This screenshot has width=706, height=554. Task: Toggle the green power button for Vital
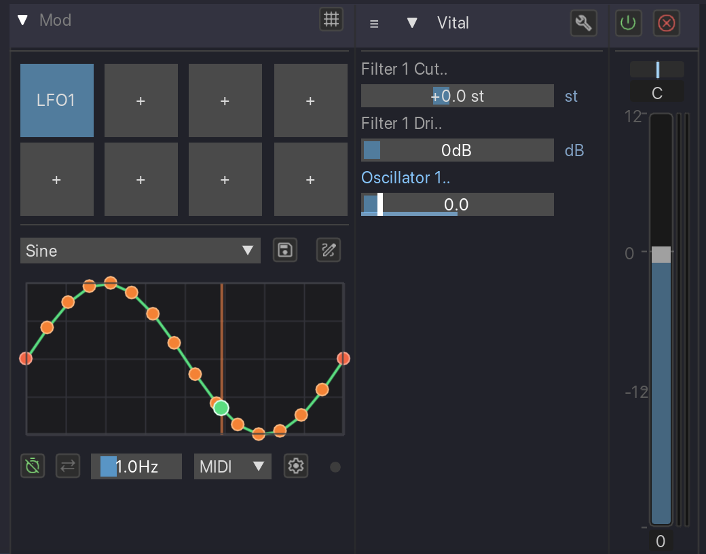628,22
